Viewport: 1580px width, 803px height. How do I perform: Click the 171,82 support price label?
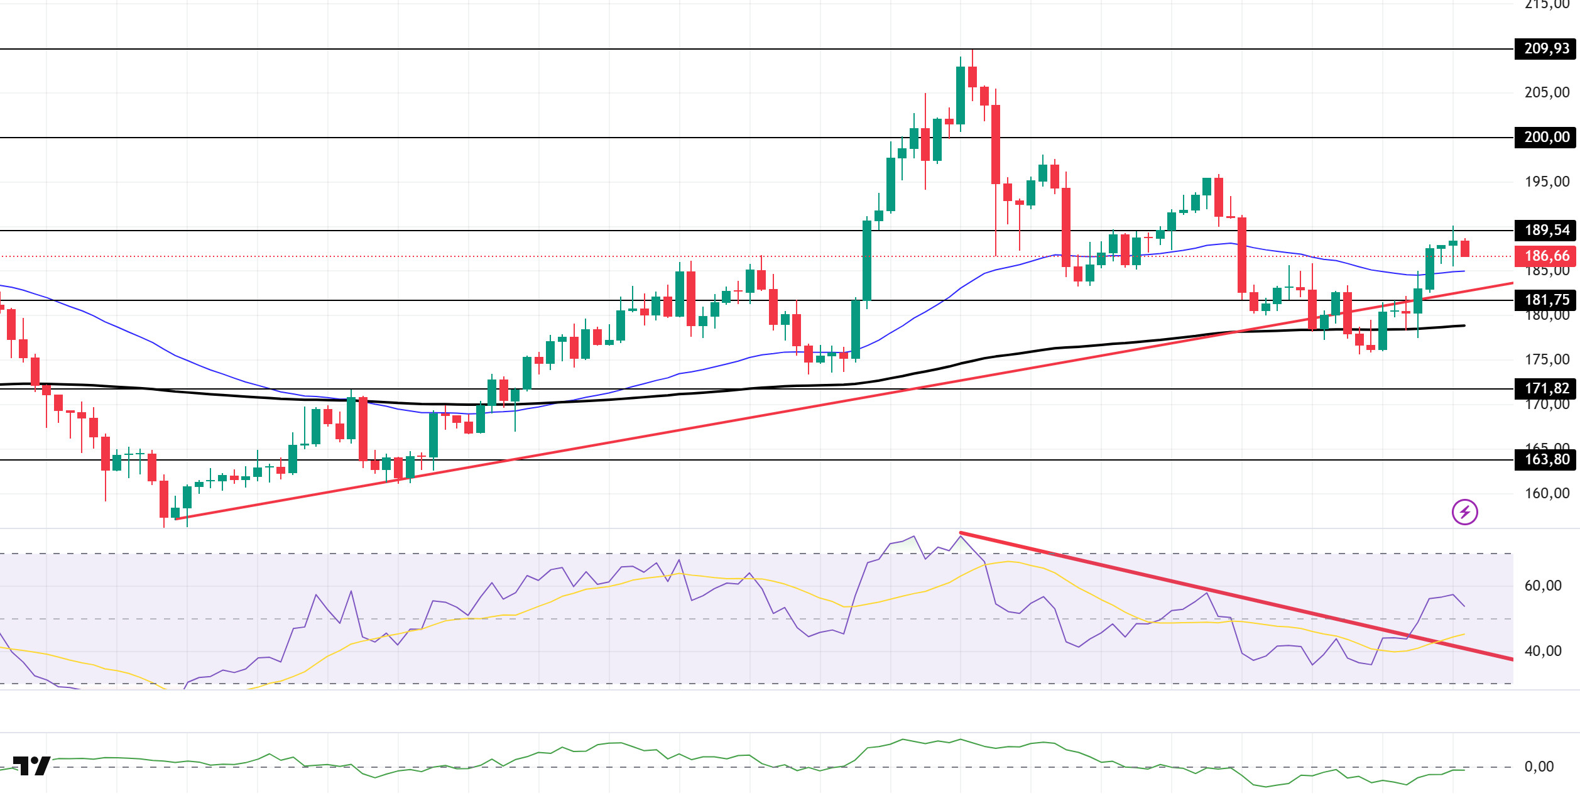click(1546, 388)
